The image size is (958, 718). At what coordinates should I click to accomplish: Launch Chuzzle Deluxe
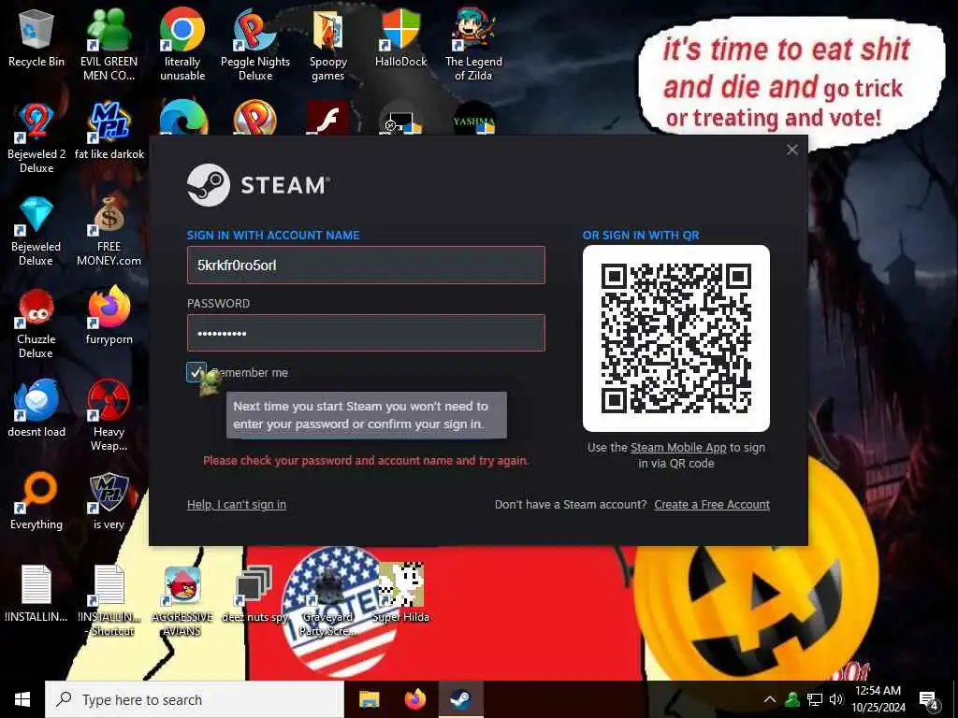pos(36,323)
